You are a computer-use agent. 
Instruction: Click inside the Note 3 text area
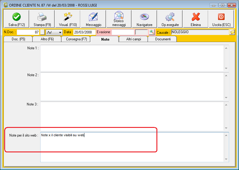pyautogui.click(x=132, y=116)
